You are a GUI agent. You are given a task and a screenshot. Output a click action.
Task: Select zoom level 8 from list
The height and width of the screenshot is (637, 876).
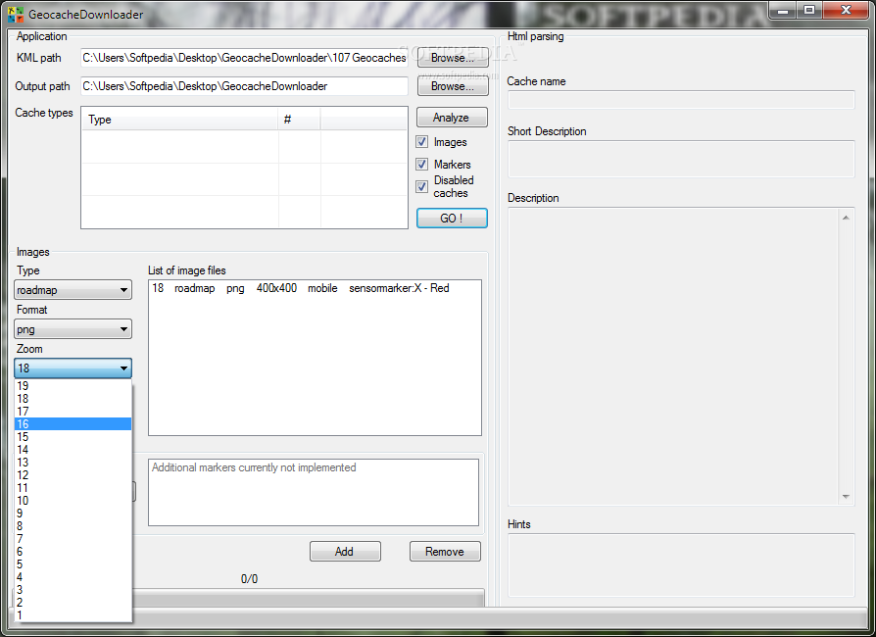(73, 526)
